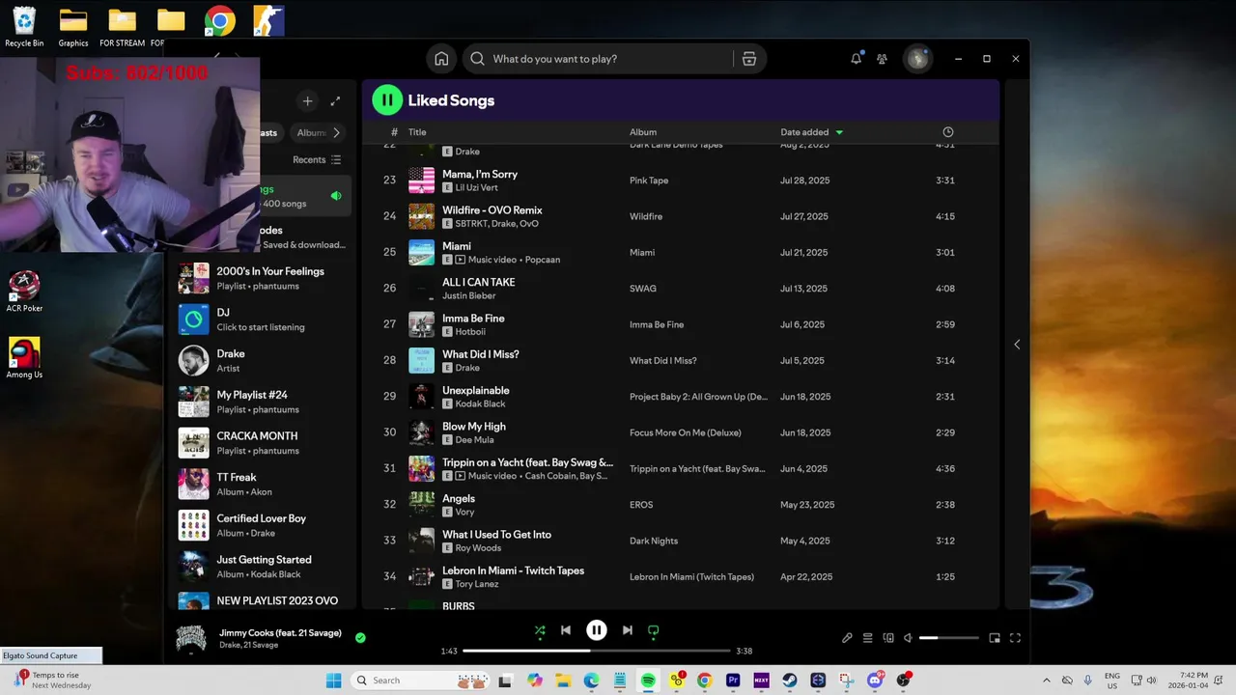Viewport: 1236px width, 695px height.
Task: Open TT Freak album by Akon
Action: coord(261,484)
